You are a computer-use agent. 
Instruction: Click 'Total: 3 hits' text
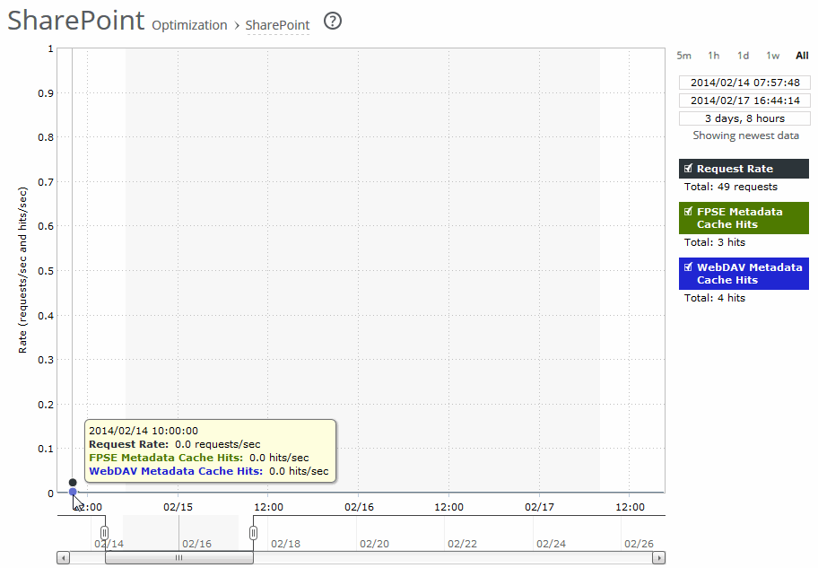click(x=715, y=242)
